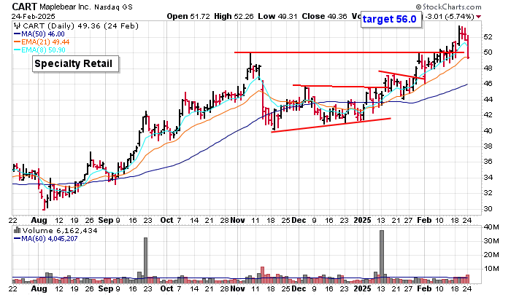The width and height of the screenshot is (511, 295).
Task: Click the Aug label on the volume panel's date axis
Action: [39, 289]
